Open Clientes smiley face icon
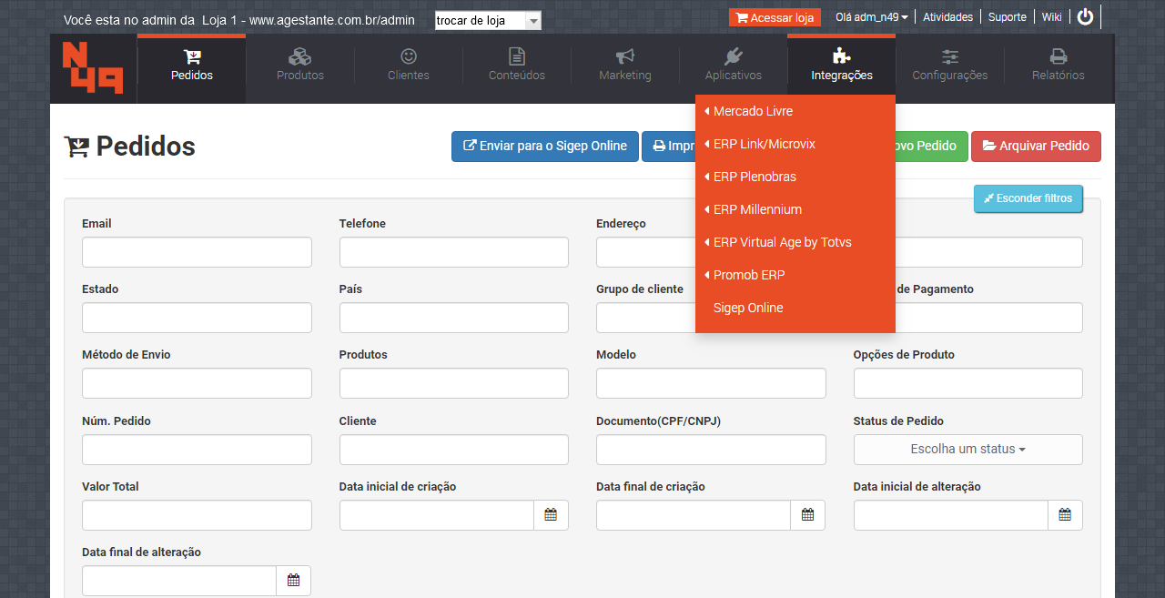This screenshot has width=1165, height=598. point(409,57)
